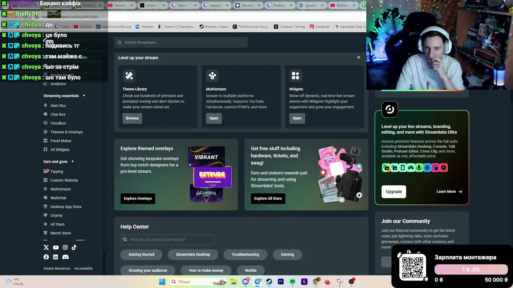Select the Troubleshooting help topic
This screenshot has width=513, height=288.
245,254
